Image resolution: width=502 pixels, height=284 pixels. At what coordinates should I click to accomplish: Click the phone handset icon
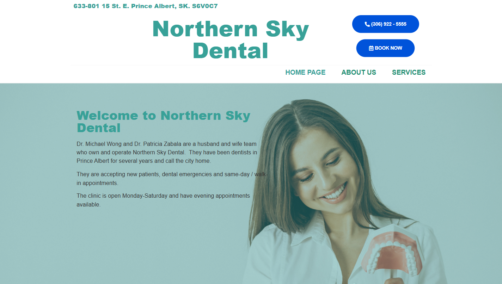pyautogui.click(x=367, y=24)
